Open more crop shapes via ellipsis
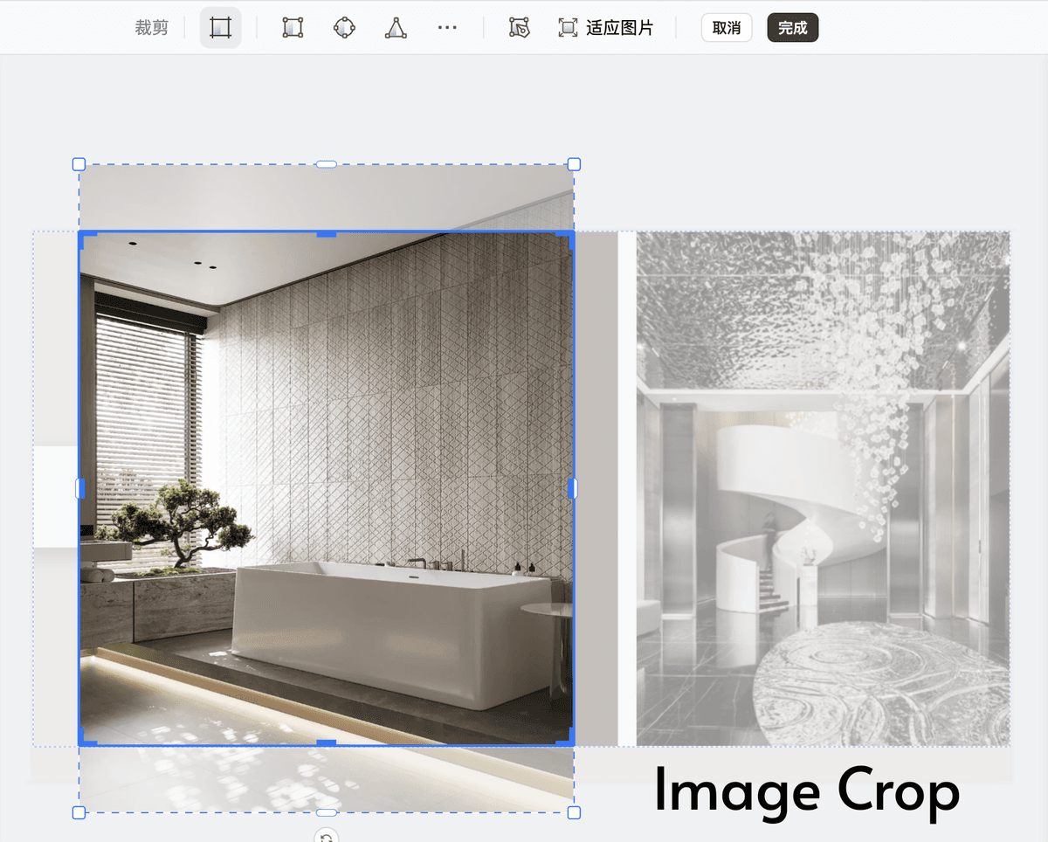1048x842 pixels. pos(447,28)
